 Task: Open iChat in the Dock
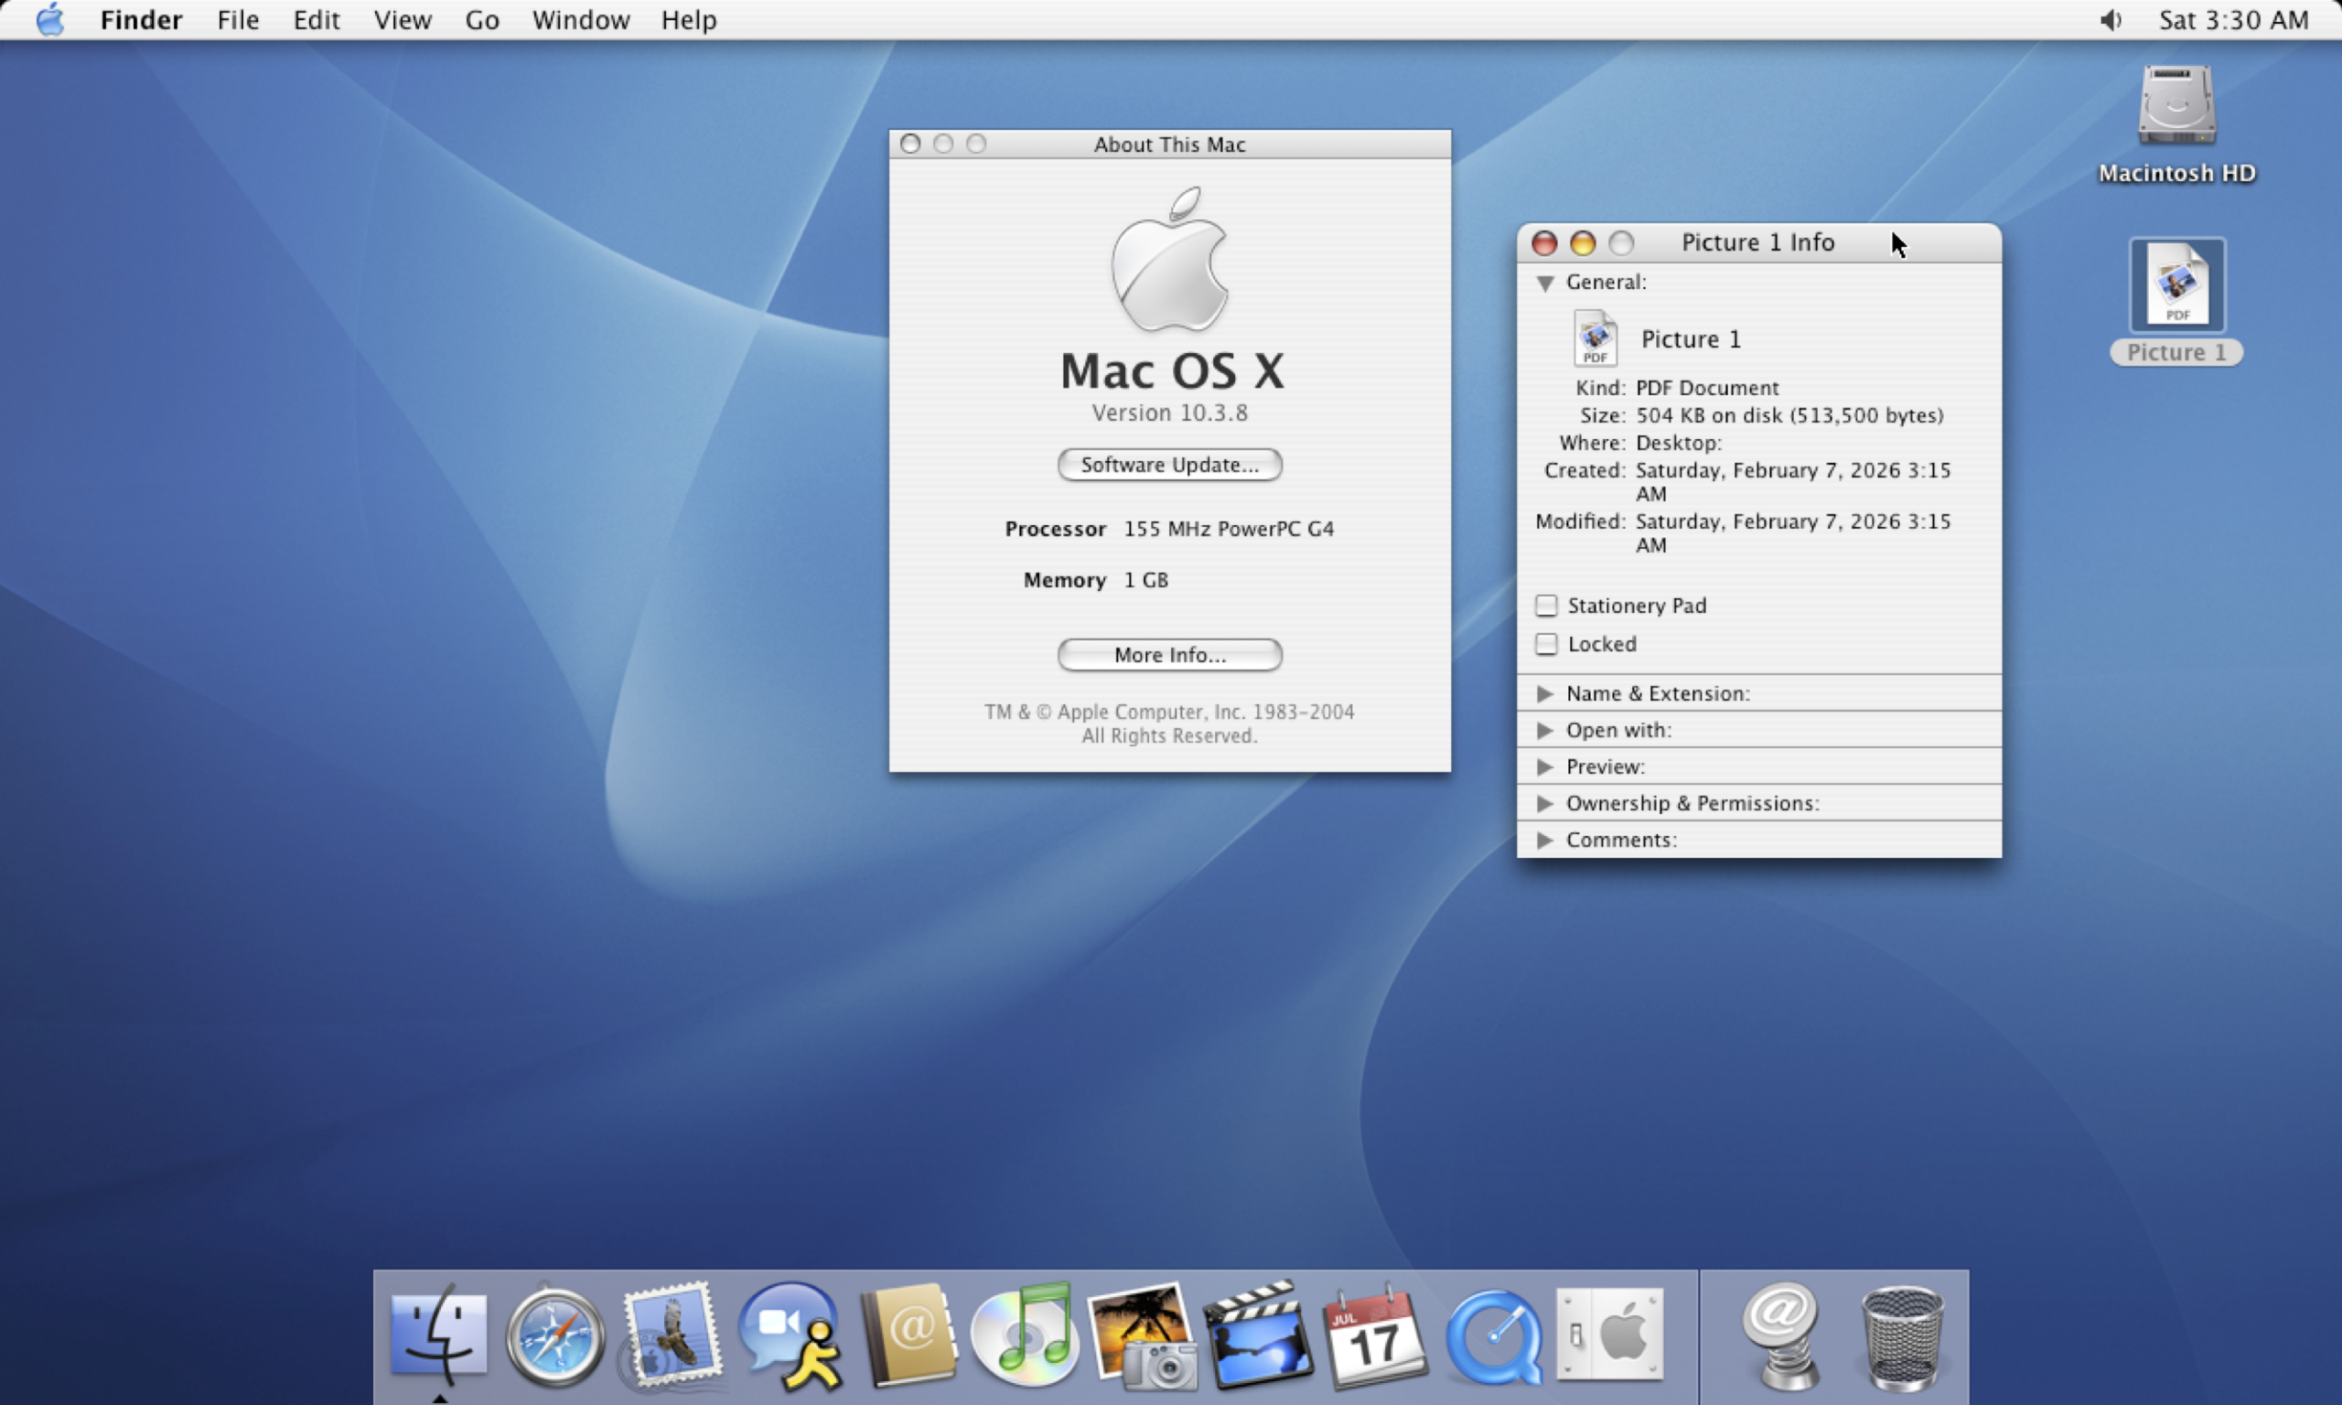tap(790, 1336)
